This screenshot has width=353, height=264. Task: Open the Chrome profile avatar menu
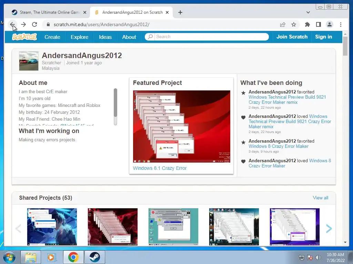tap(329, 24)
